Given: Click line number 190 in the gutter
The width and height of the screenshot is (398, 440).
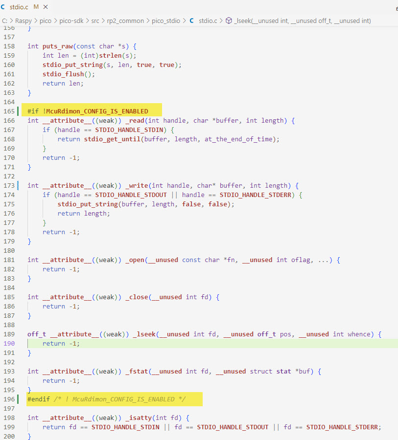Looking at the screenshot, I should pos(9,343).
